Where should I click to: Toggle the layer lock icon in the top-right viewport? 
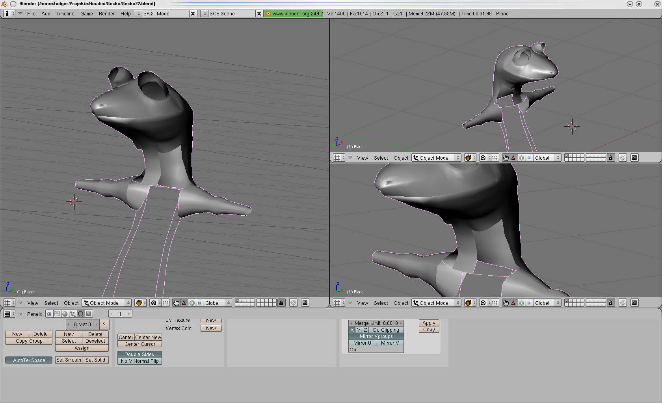click(x=611, y=158)
